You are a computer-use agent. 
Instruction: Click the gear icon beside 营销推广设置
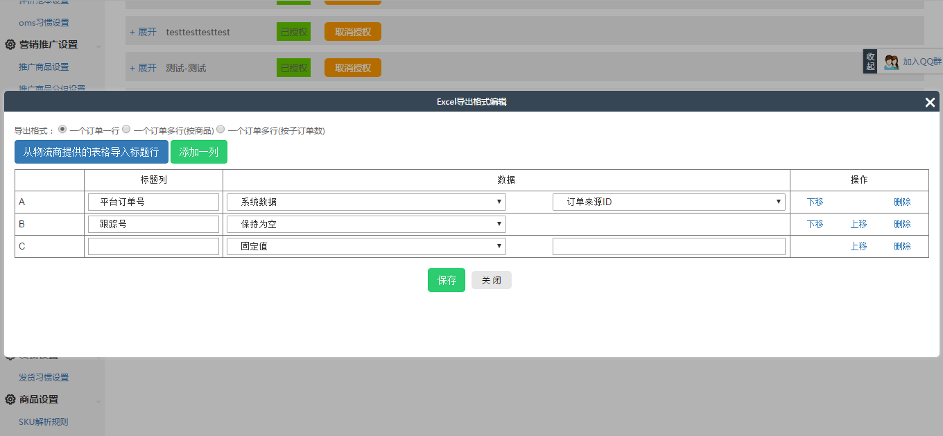10,44
